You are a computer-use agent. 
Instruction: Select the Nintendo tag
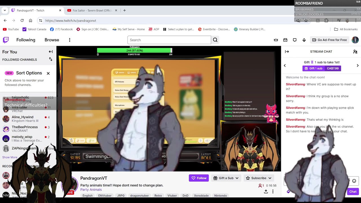pyautogui.click(x=221, y=195)
